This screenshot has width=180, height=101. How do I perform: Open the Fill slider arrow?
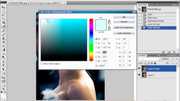(177, 63)
